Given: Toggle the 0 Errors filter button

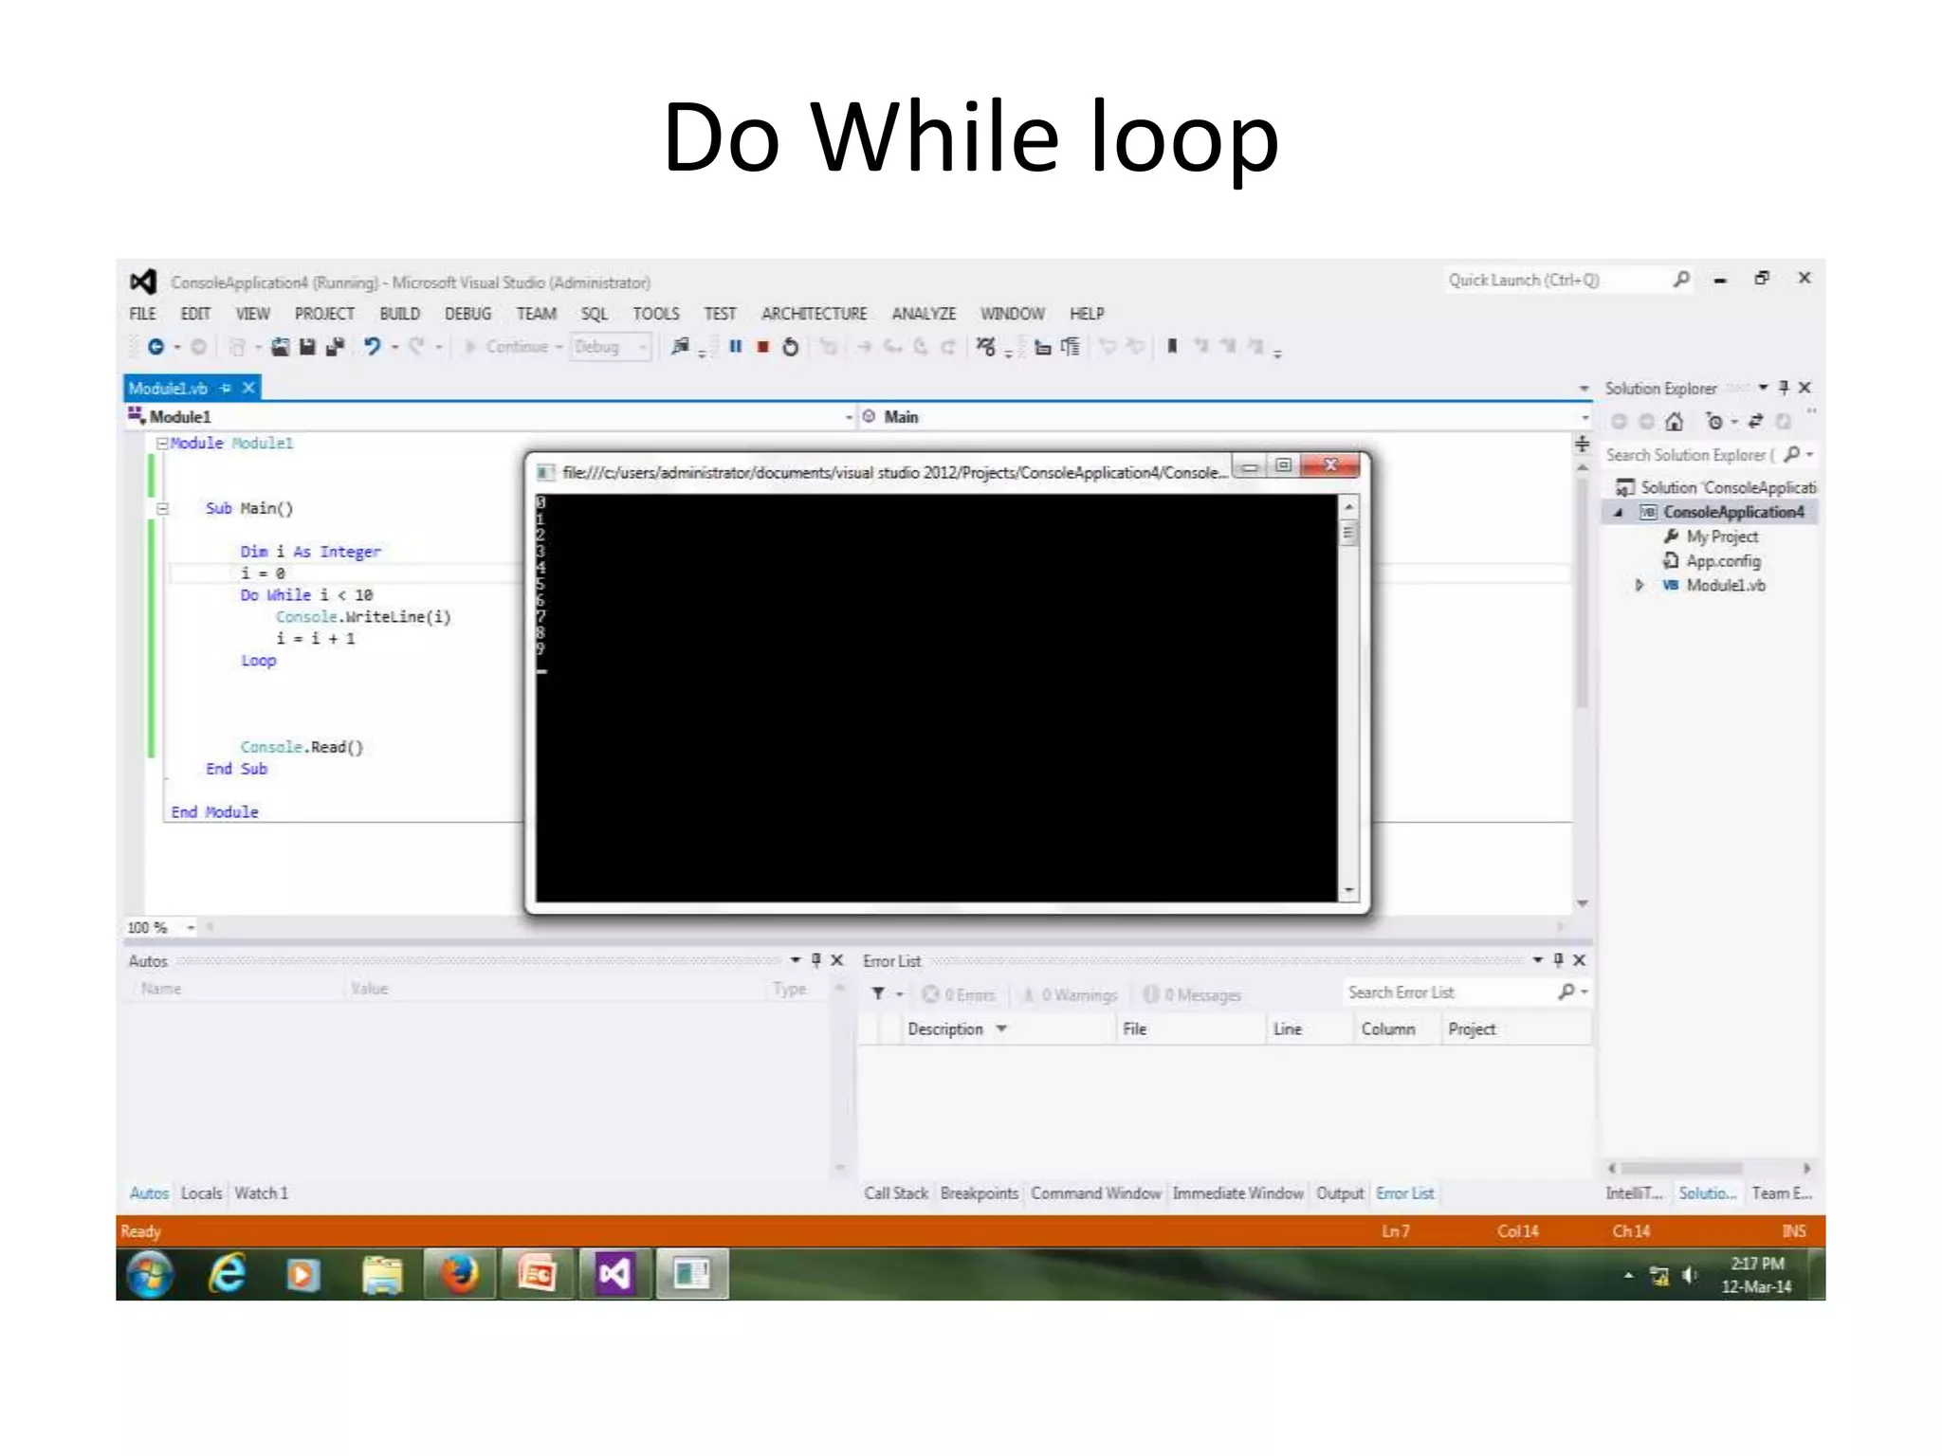Looking at the screenshot, I should [x=959, y=994].
